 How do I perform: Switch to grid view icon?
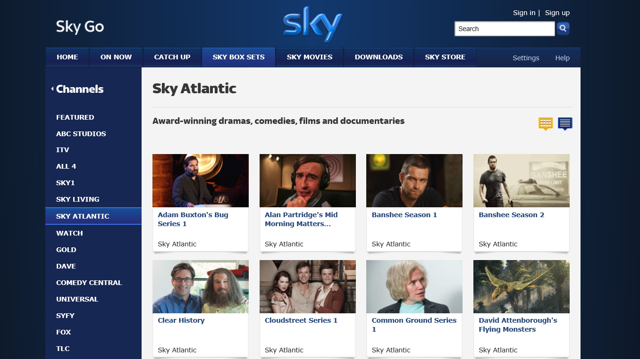[546, 123]
